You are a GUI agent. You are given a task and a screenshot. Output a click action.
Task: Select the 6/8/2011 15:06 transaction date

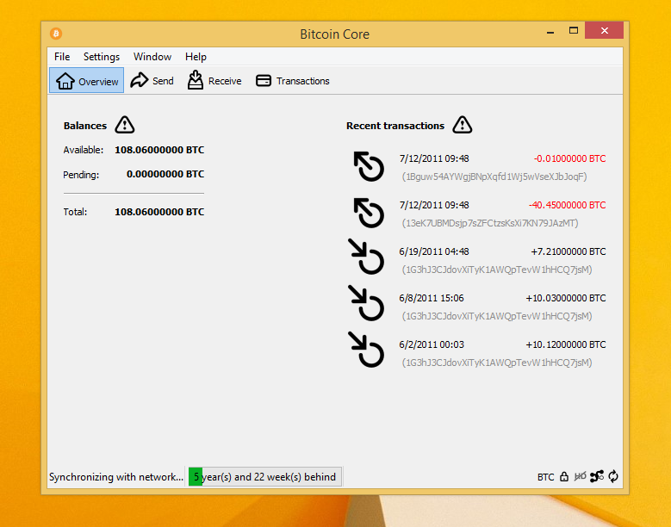tap(432, 298)
